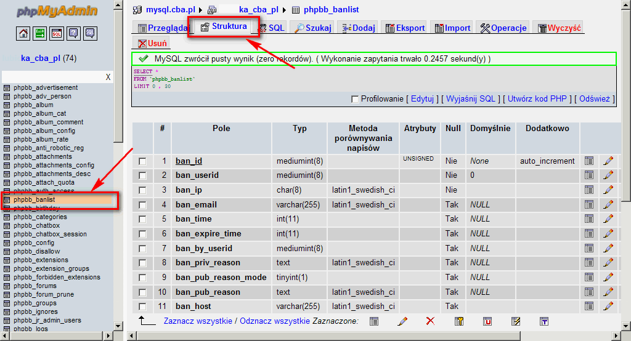The image size is (631, 341).
Task: Click browse values icon for ban_by_userid row
Action: point(589,248)
